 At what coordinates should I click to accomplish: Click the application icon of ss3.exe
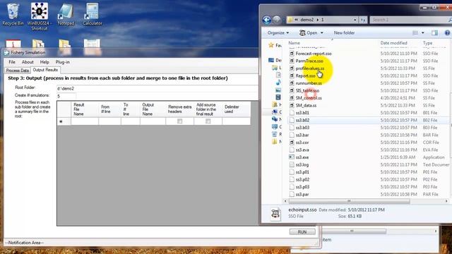pos(292,157)
